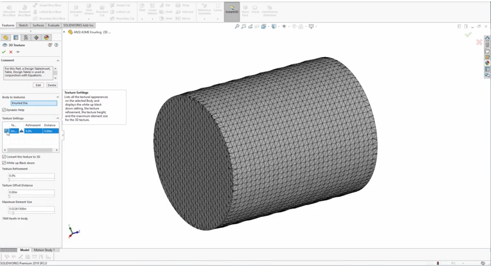
Task: Open the DimXpertManager crosshair tab
Action: pyautogui.click(x=36, y=38)
